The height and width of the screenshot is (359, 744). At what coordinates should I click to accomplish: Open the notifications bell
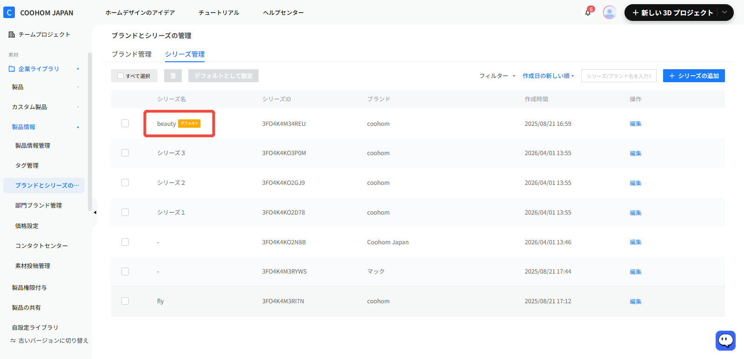click(588, 13)
